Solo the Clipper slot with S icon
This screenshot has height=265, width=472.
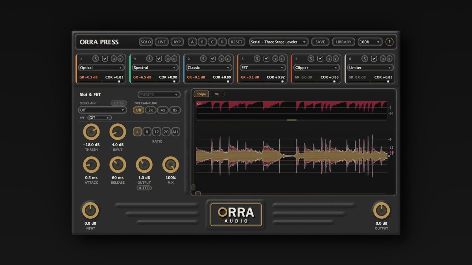pos(311,59)
